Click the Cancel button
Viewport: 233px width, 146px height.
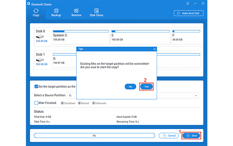pos(169,135)
